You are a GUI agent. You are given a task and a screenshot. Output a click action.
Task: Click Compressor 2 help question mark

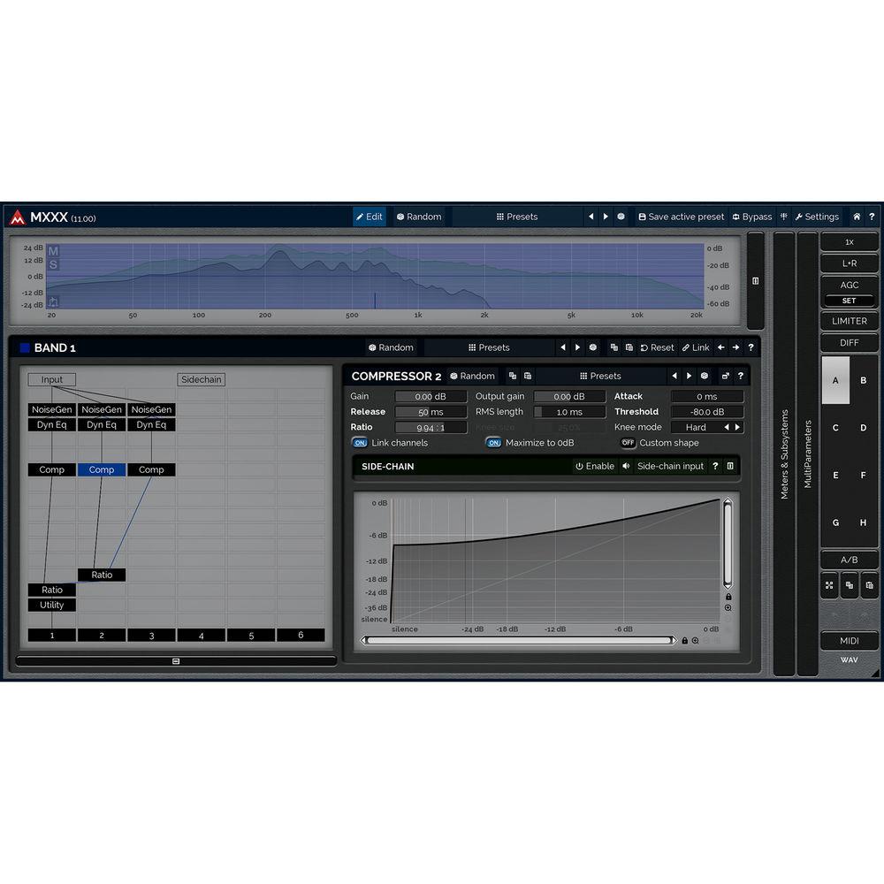click(x=740, y=376)
